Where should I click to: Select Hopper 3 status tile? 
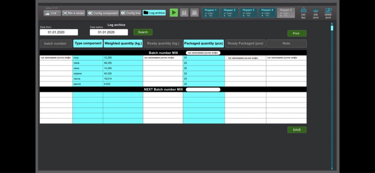pyautogui.click(x=249, y=13)
